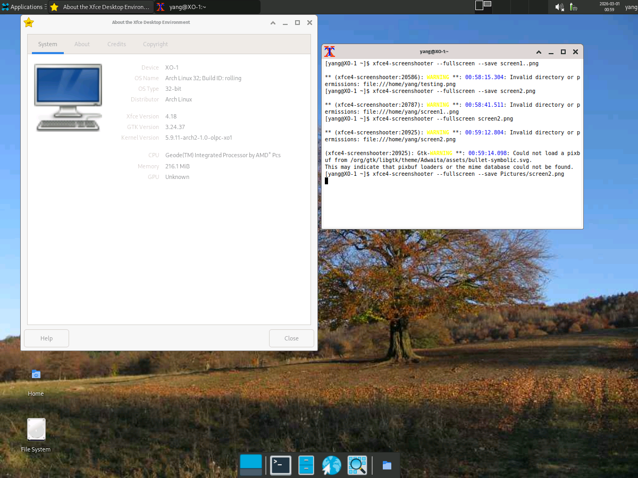The width and height of the screenshot is (638, 478).
Task: Click the Show Desktop dock icon
Action: [x=251, y=465]
